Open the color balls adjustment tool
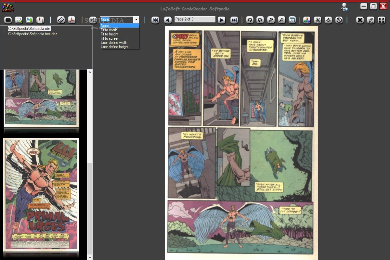 [307, 20]
